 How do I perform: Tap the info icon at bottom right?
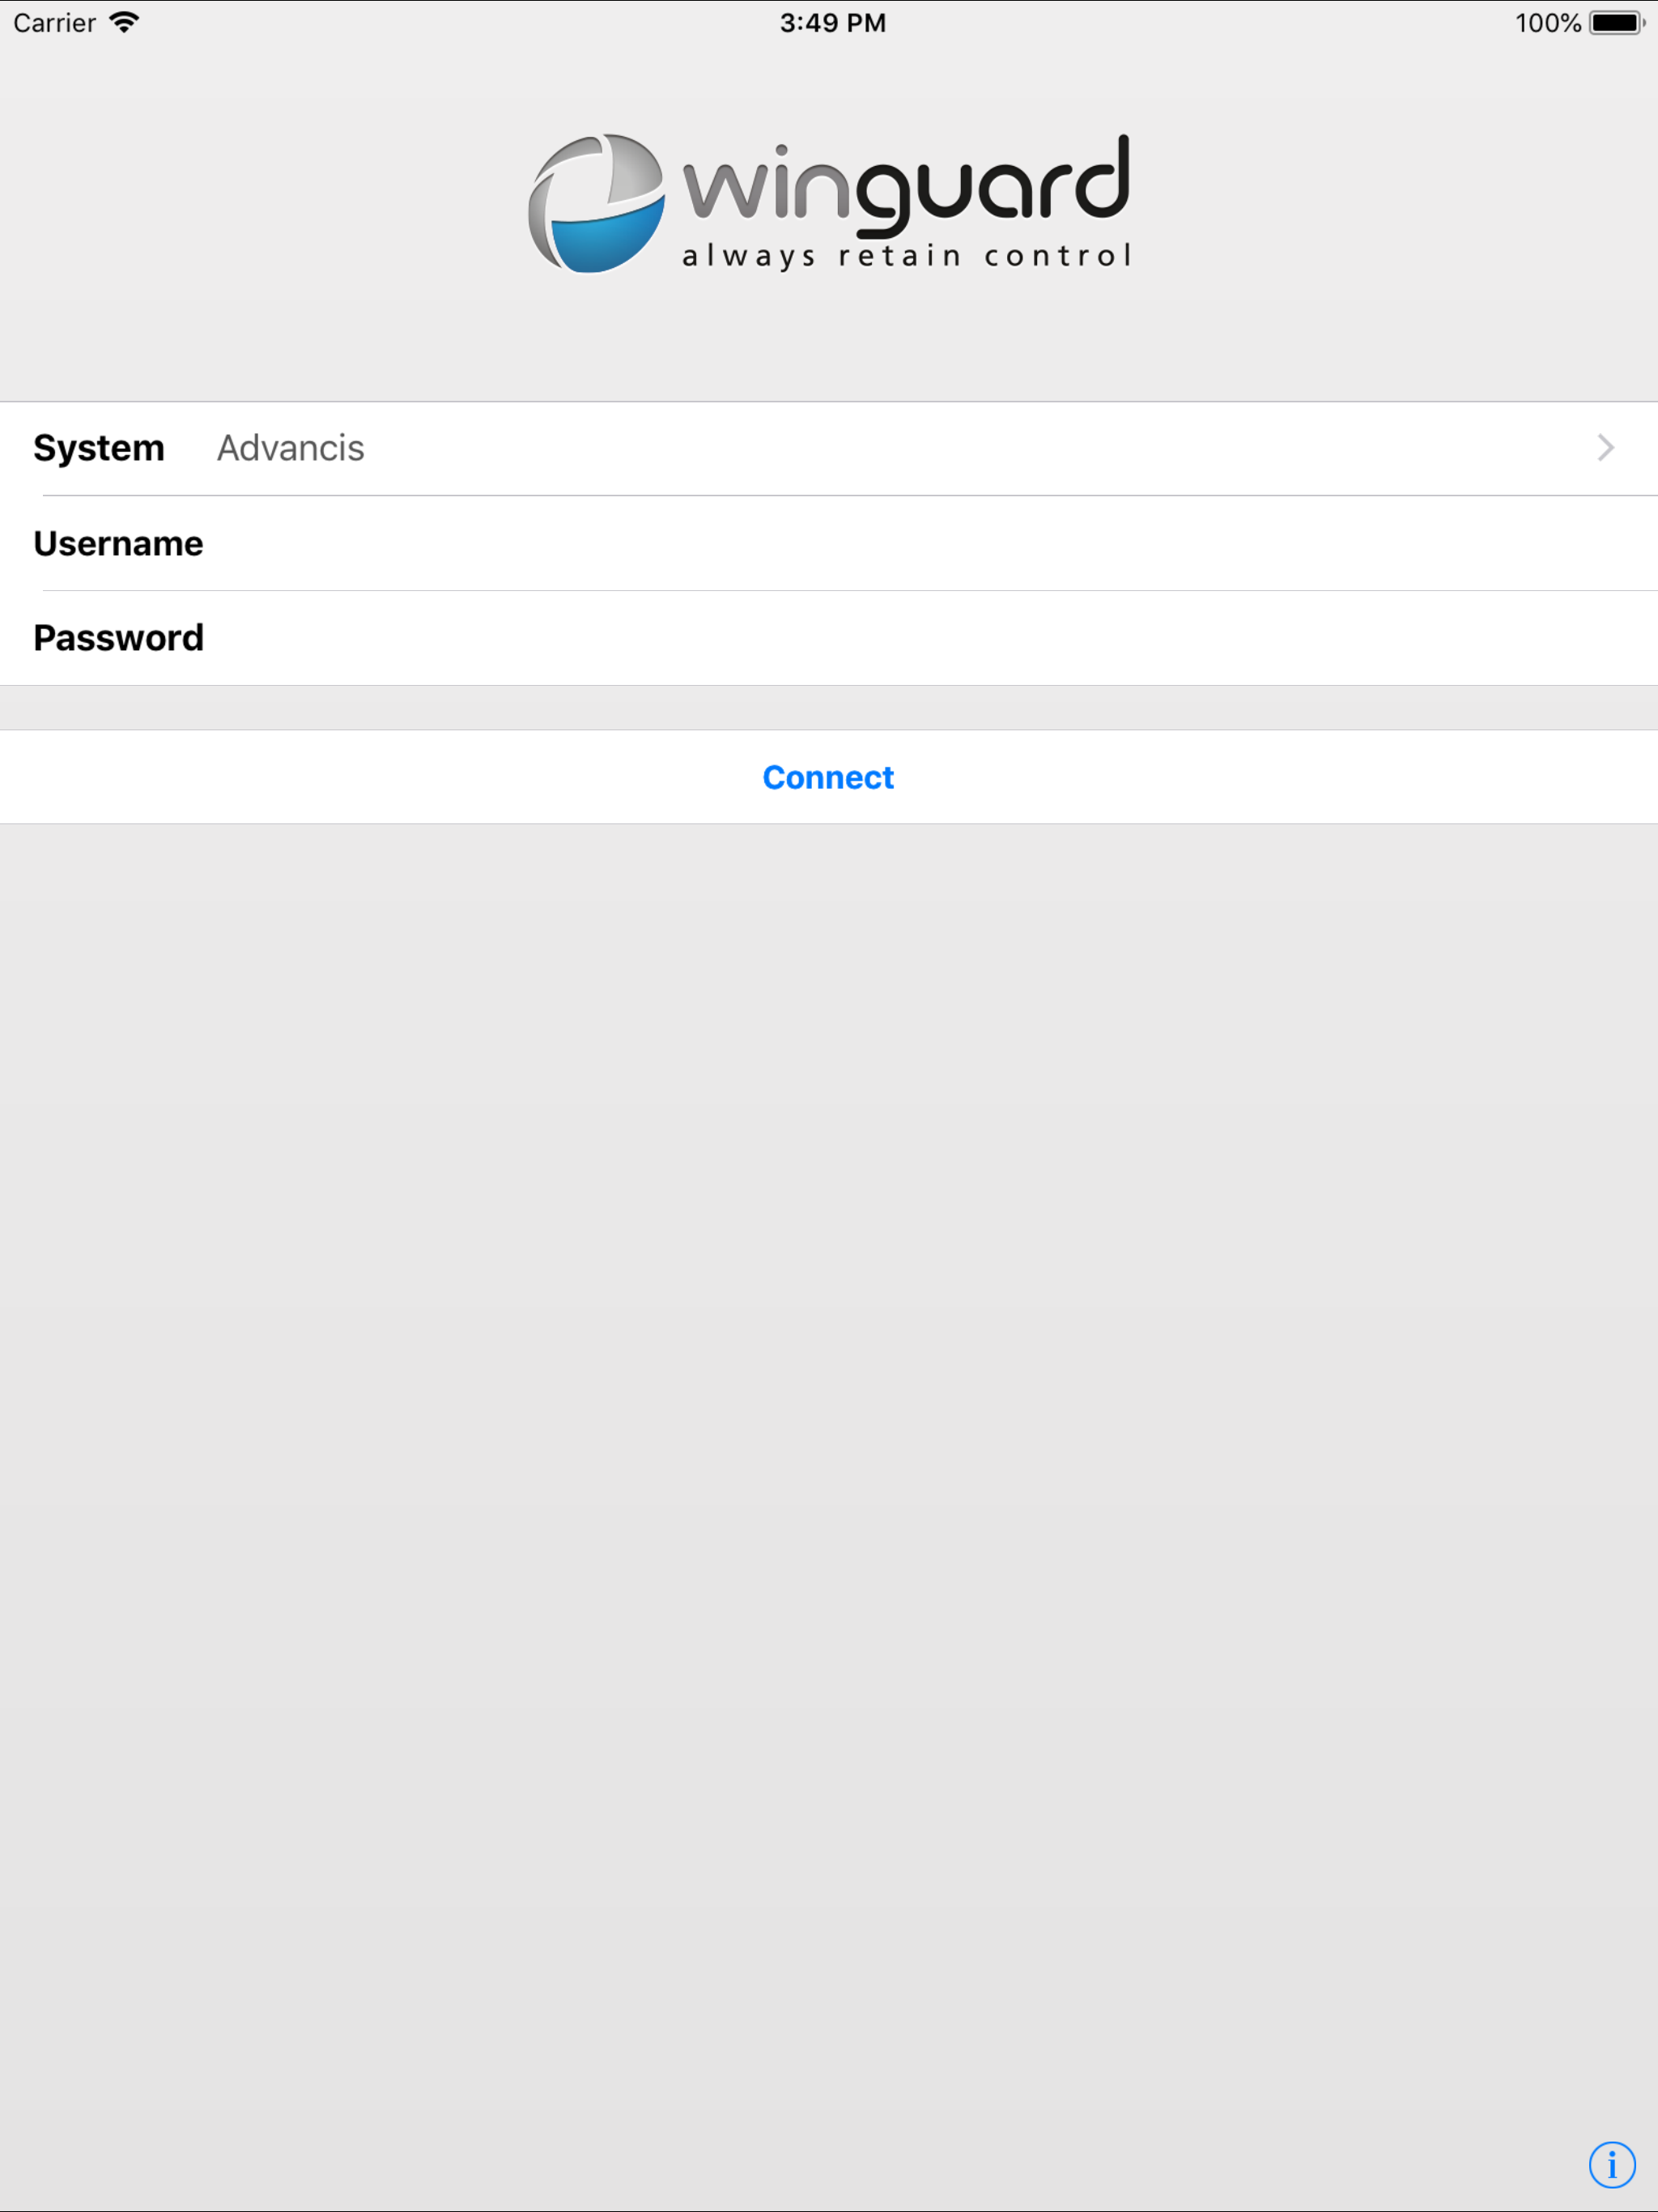pos(1611,2165)
